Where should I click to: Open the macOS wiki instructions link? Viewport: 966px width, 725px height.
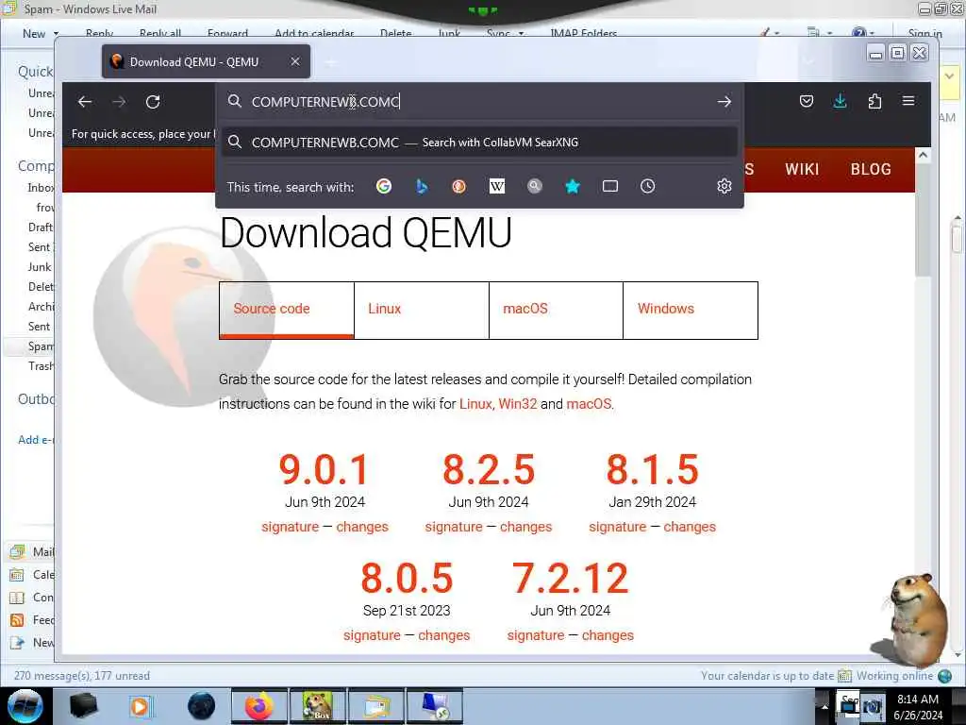click(x=589, y=404)
